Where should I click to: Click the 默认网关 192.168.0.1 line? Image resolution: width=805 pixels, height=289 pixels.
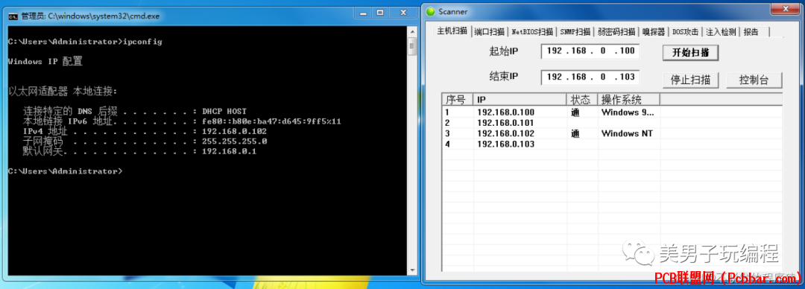[139, 151]
